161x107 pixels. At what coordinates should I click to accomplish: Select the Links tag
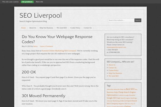coord(122,101)
